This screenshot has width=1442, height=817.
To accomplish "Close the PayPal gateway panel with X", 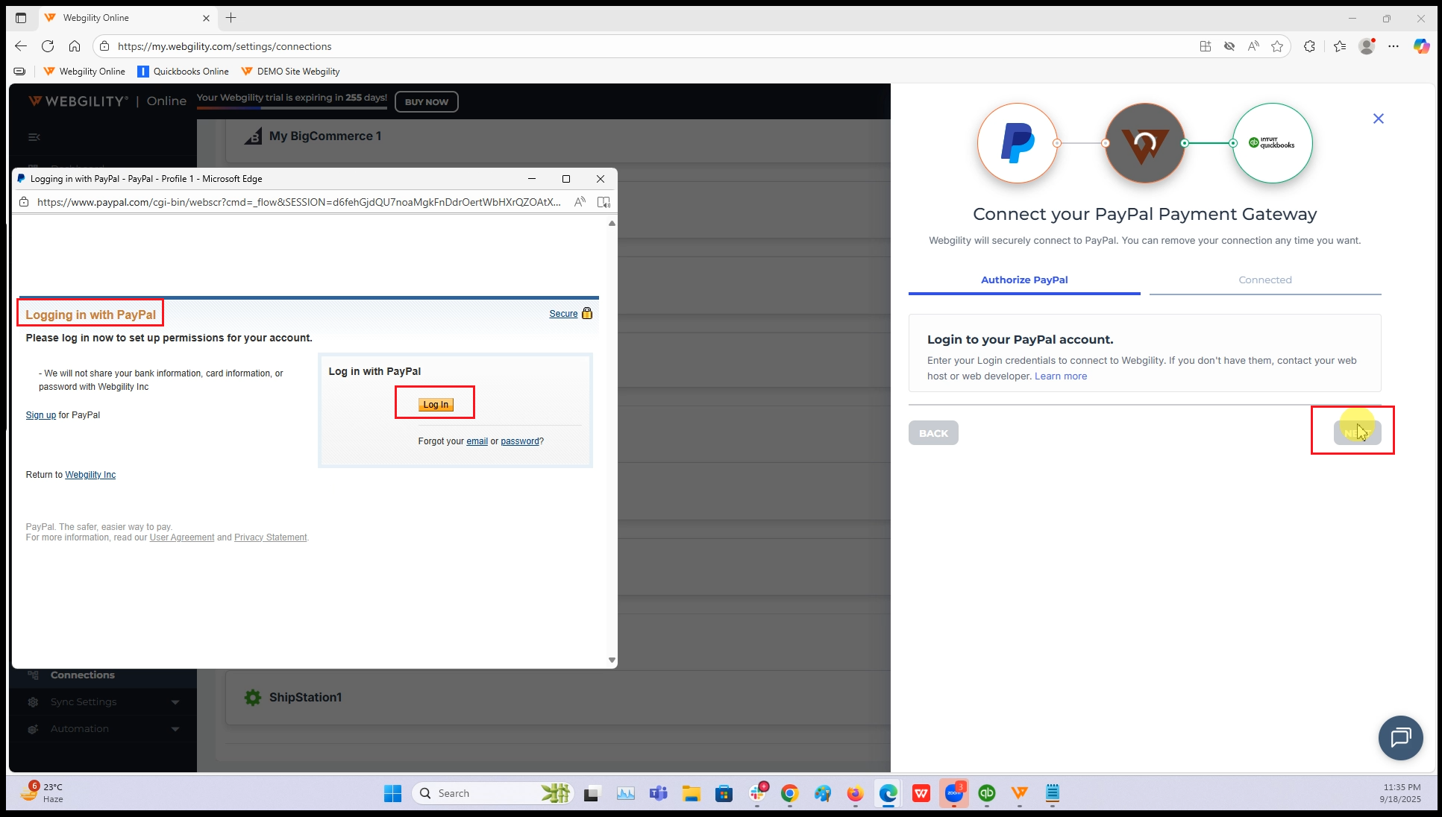I will [1379, 119].
